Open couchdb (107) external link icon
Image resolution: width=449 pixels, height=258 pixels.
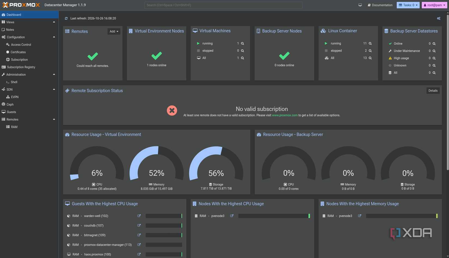point(139,225)
